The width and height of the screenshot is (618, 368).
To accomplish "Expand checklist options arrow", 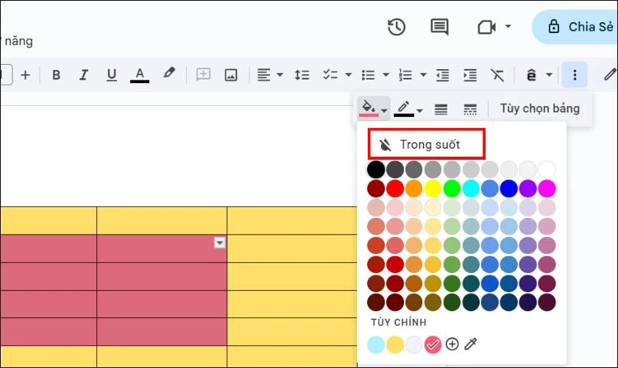I will (x=349, y=74).
